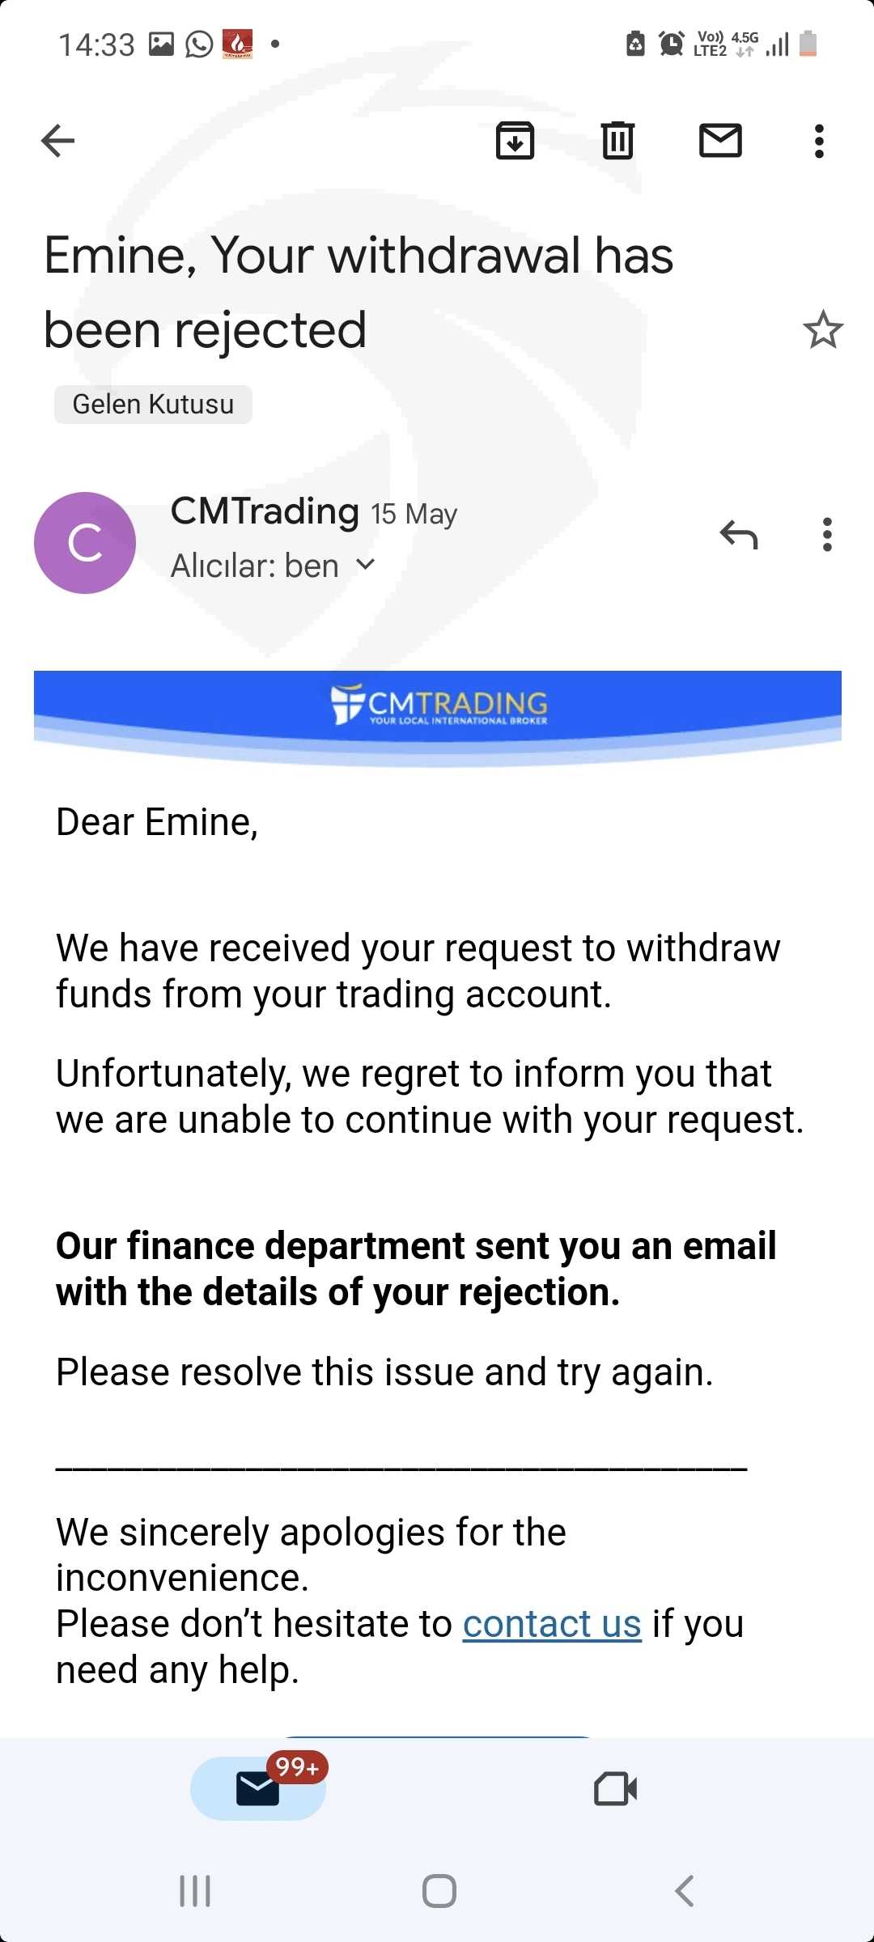This screenshot has height=1942, width=874.
Task: Open Android recent apps
Action: 195,1891
